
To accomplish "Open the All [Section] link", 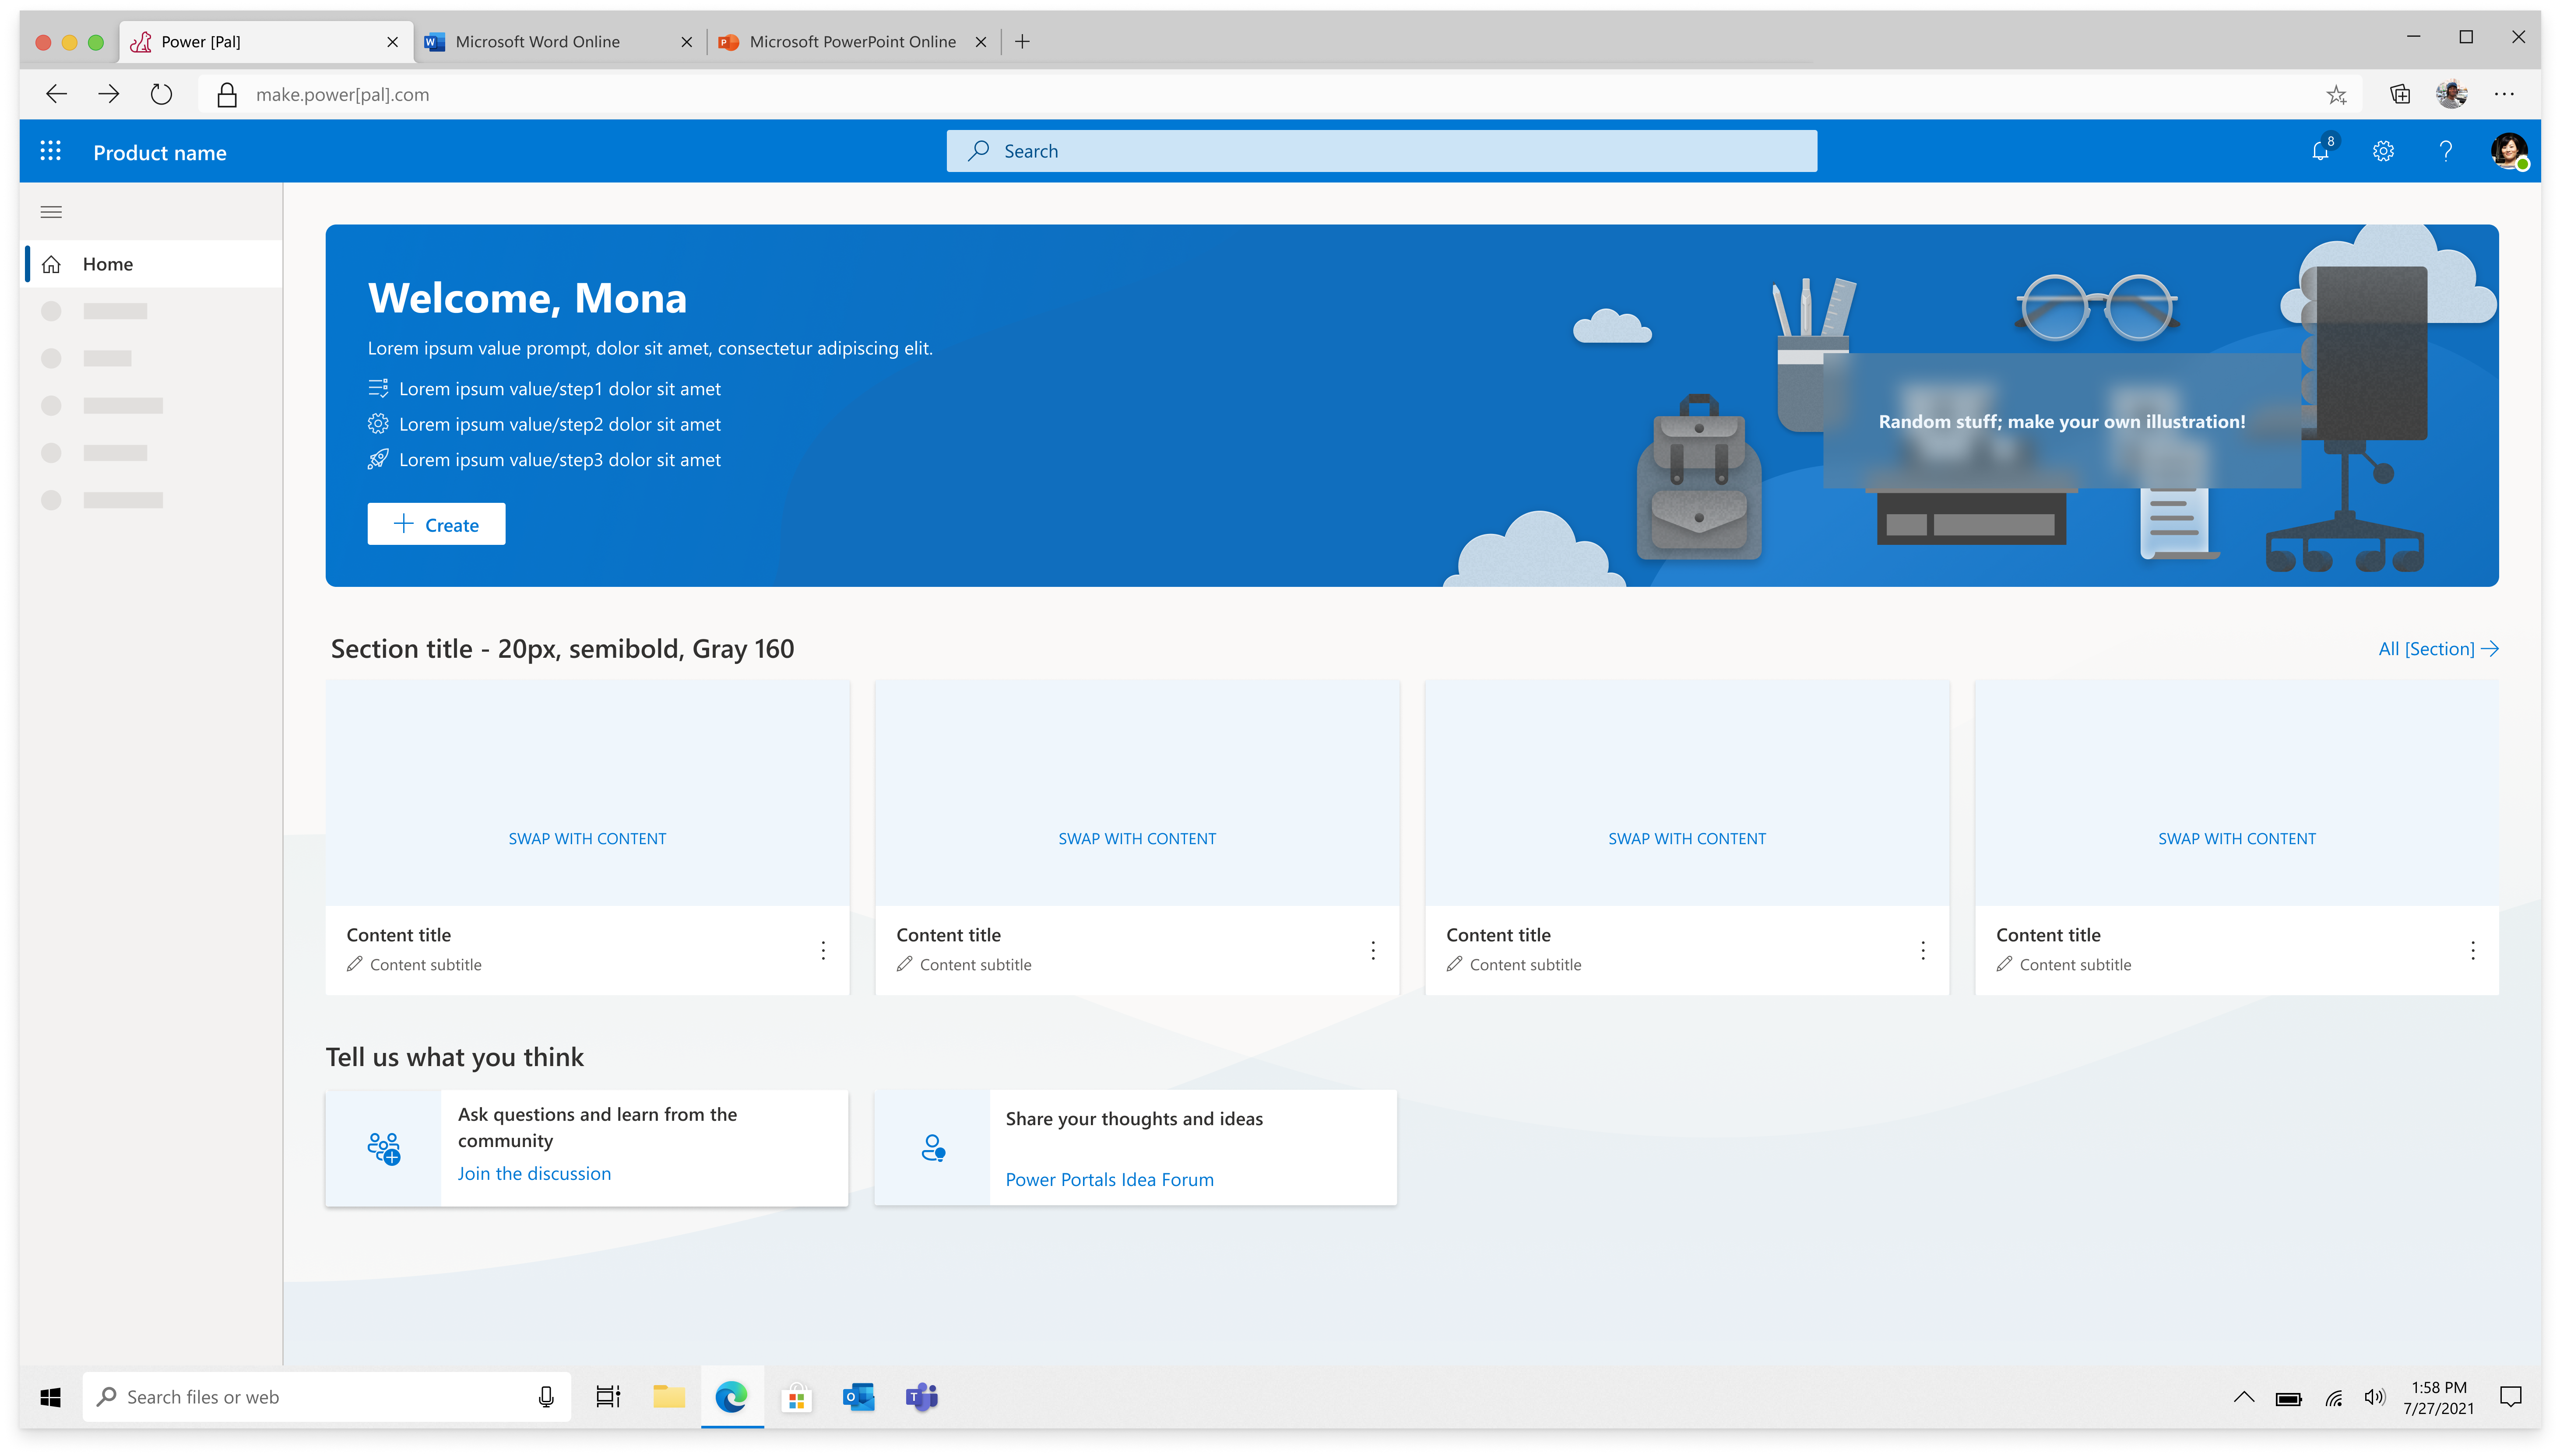I will point(2437,649).
